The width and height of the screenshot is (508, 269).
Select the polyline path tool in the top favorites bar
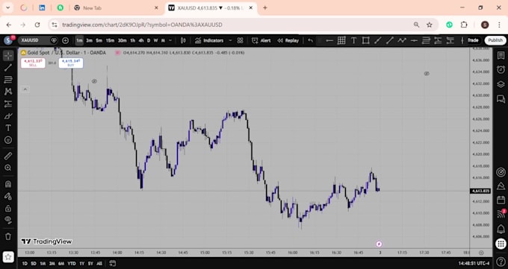click(x=402, y=40)
